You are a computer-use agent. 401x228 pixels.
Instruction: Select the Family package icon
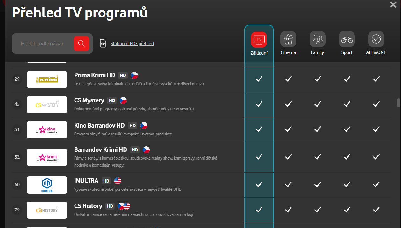click(318, 39)
